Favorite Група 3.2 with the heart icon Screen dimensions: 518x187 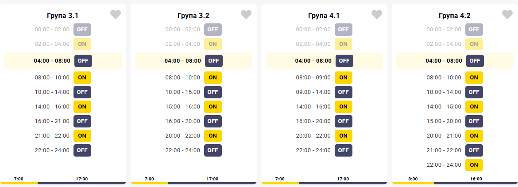(x=246, y=15)
